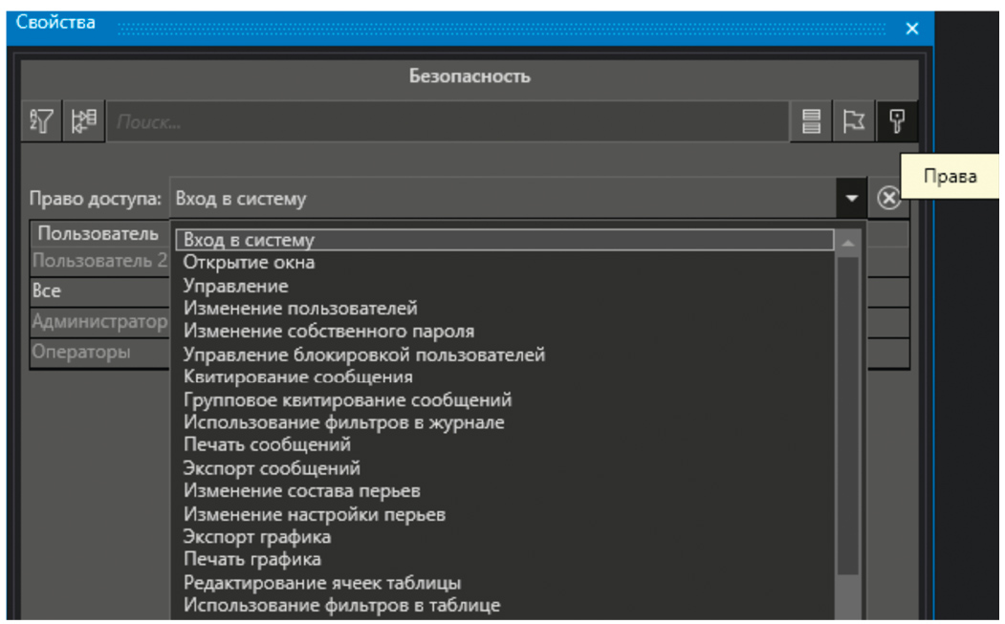Choose Открытие окна from the list
1005x624 pixels.
(249, 263)
